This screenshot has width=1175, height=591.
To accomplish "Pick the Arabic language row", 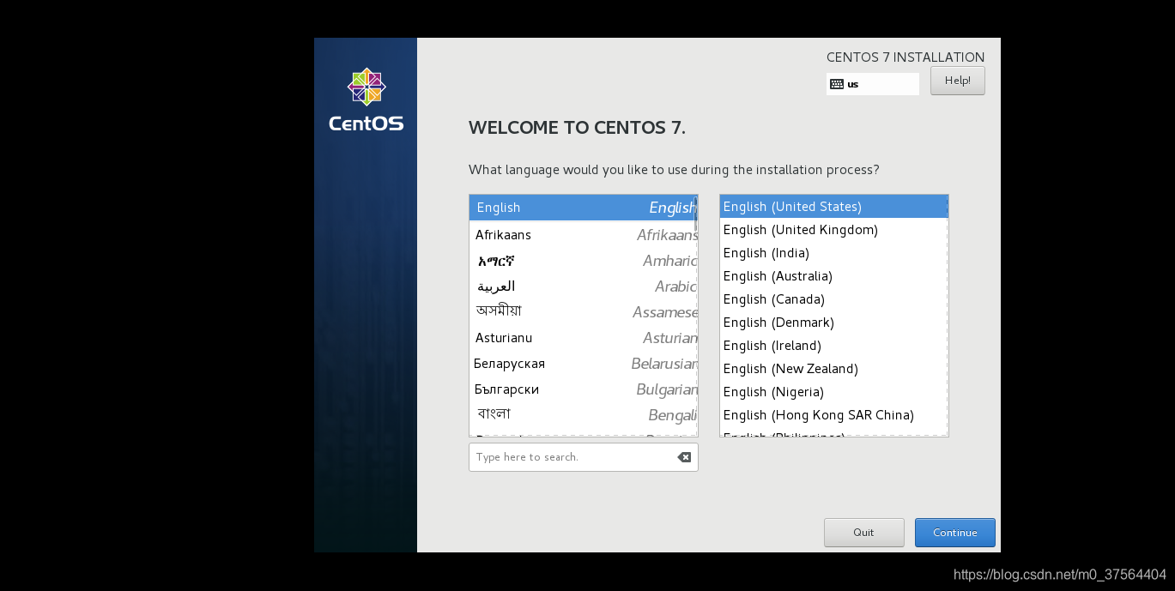I will click(x=583, y=286).
